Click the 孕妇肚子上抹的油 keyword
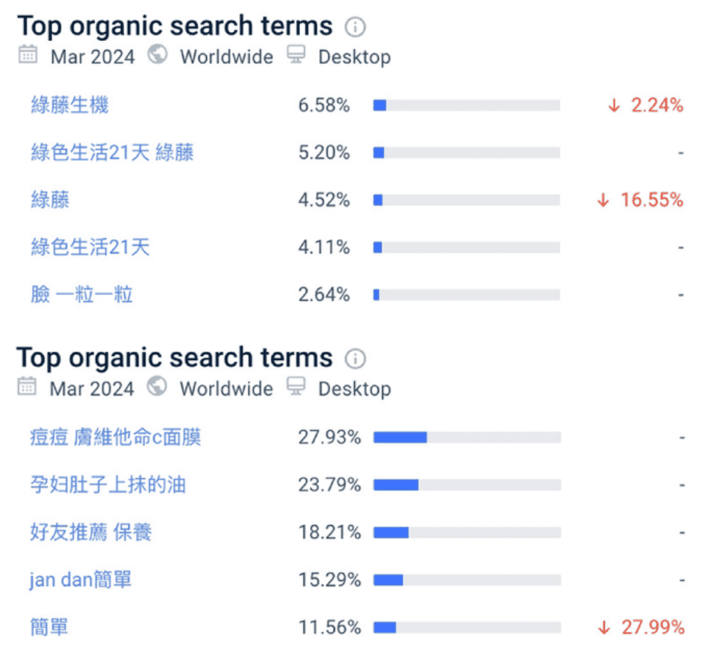Screen dimensions: 713x654 click(108, 485)
